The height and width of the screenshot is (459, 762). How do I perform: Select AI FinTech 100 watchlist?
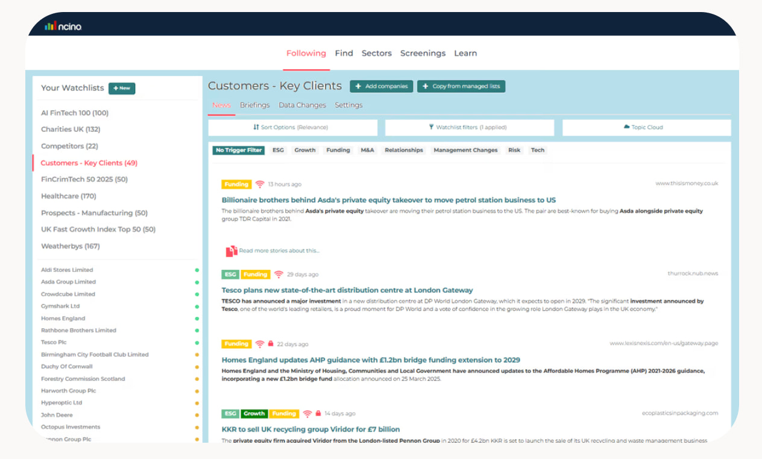75,113
